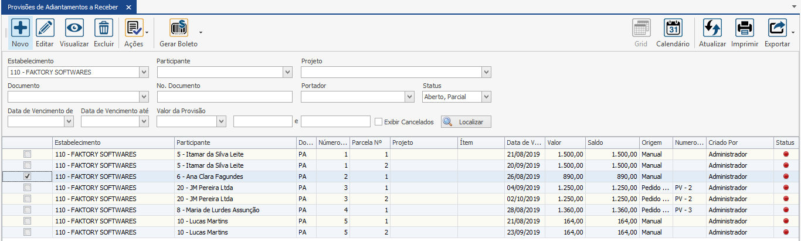Click the Atualizar refresh icon
Viewport: 801px width, 241px height.
pos(712,28)
